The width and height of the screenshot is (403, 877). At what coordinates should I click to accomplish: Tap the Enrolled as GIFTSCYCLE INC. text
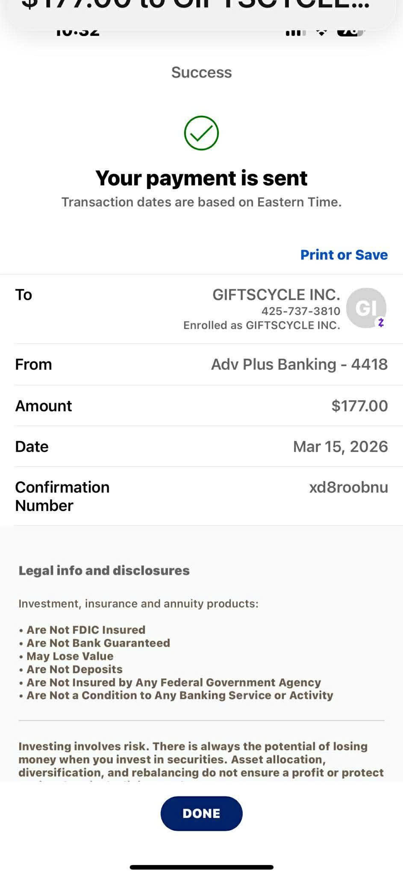click(x=262, y=325)
